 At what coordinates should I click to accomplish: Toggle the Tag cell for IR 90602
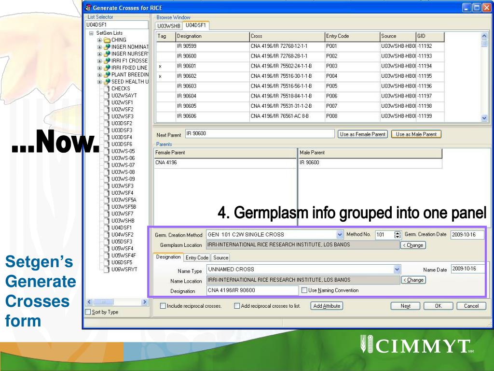(x=166, y=76)
